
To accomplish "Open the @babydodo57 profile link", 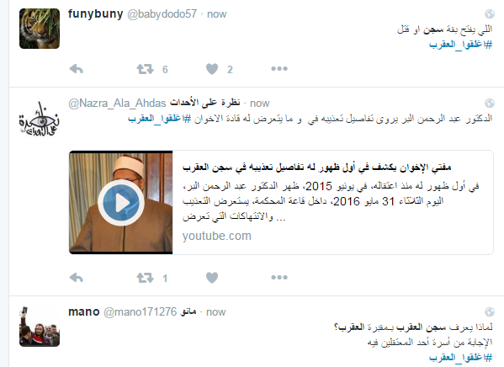I will point(162,14).
